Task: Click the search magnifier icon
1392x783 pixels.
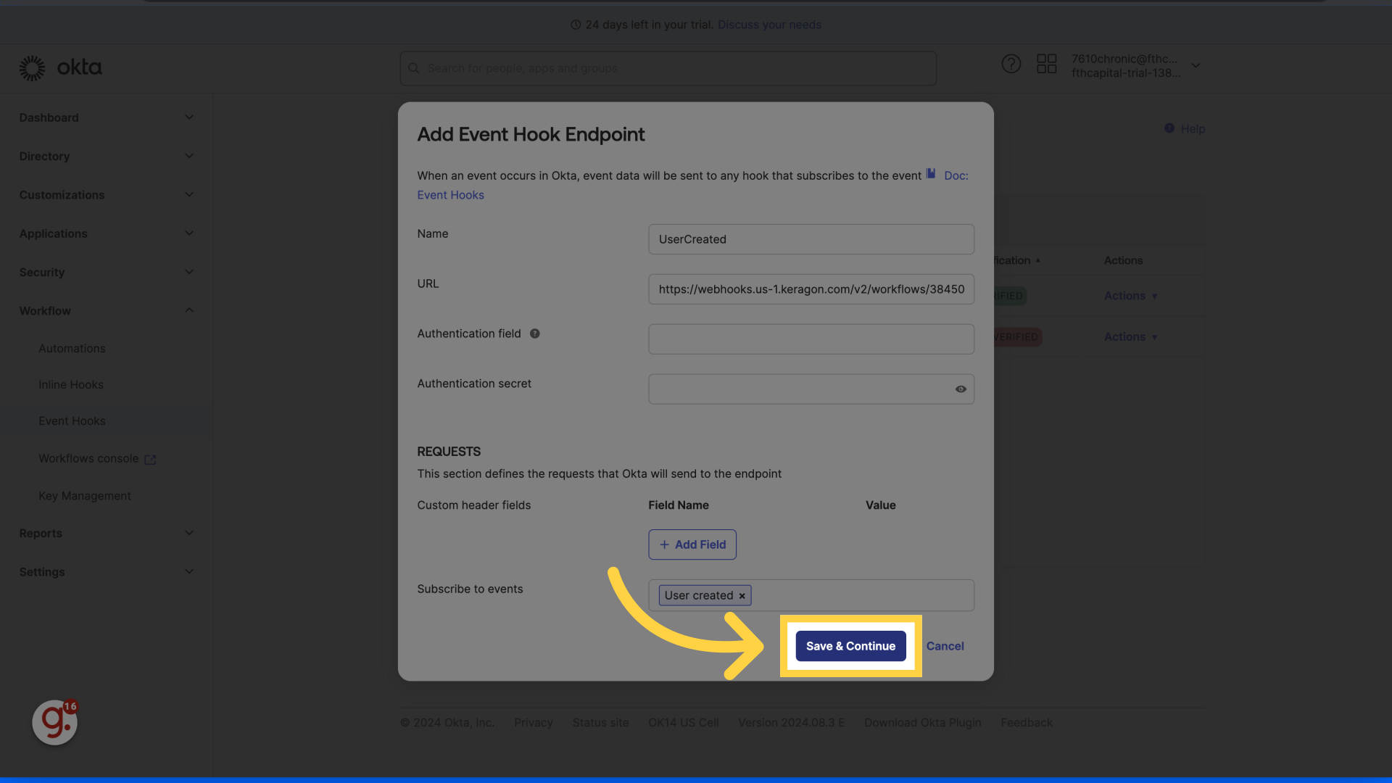Action: (414, 68)
